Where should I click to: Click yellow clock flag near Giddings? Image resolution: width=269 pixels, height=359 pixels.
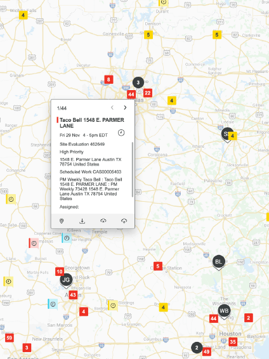tap(113, 306)
